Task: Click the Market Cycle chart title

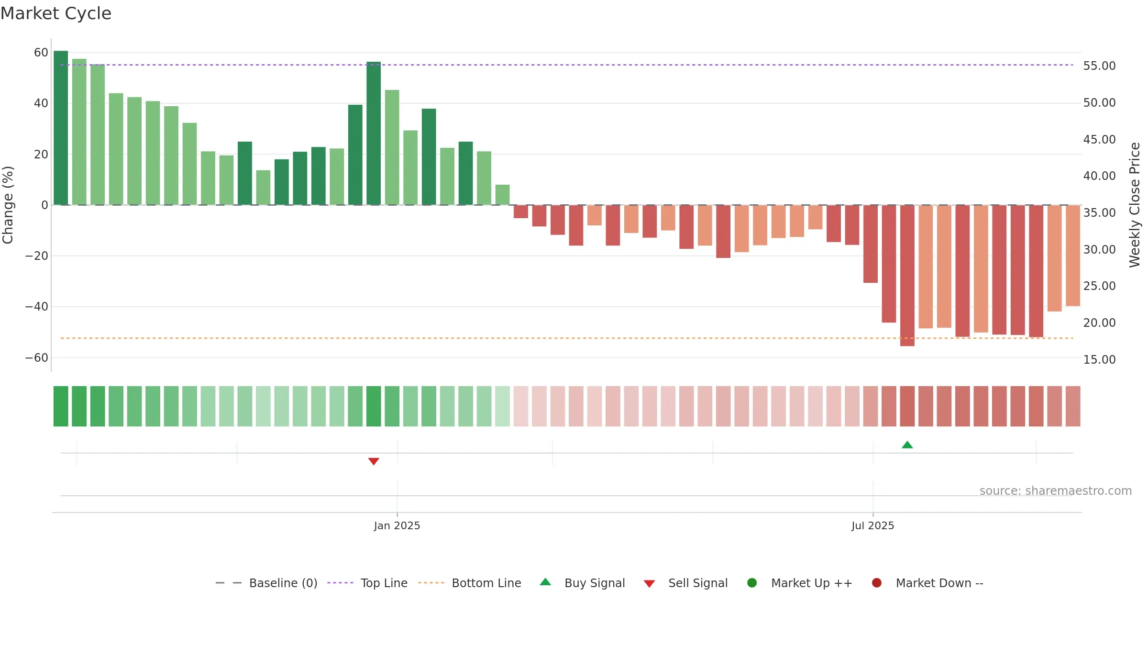Action: [x=56, y=13]
